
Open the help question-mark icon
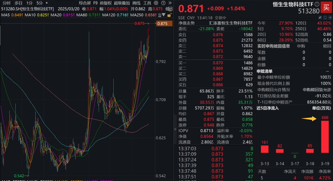pyautogui.click(x=163, y=3)
